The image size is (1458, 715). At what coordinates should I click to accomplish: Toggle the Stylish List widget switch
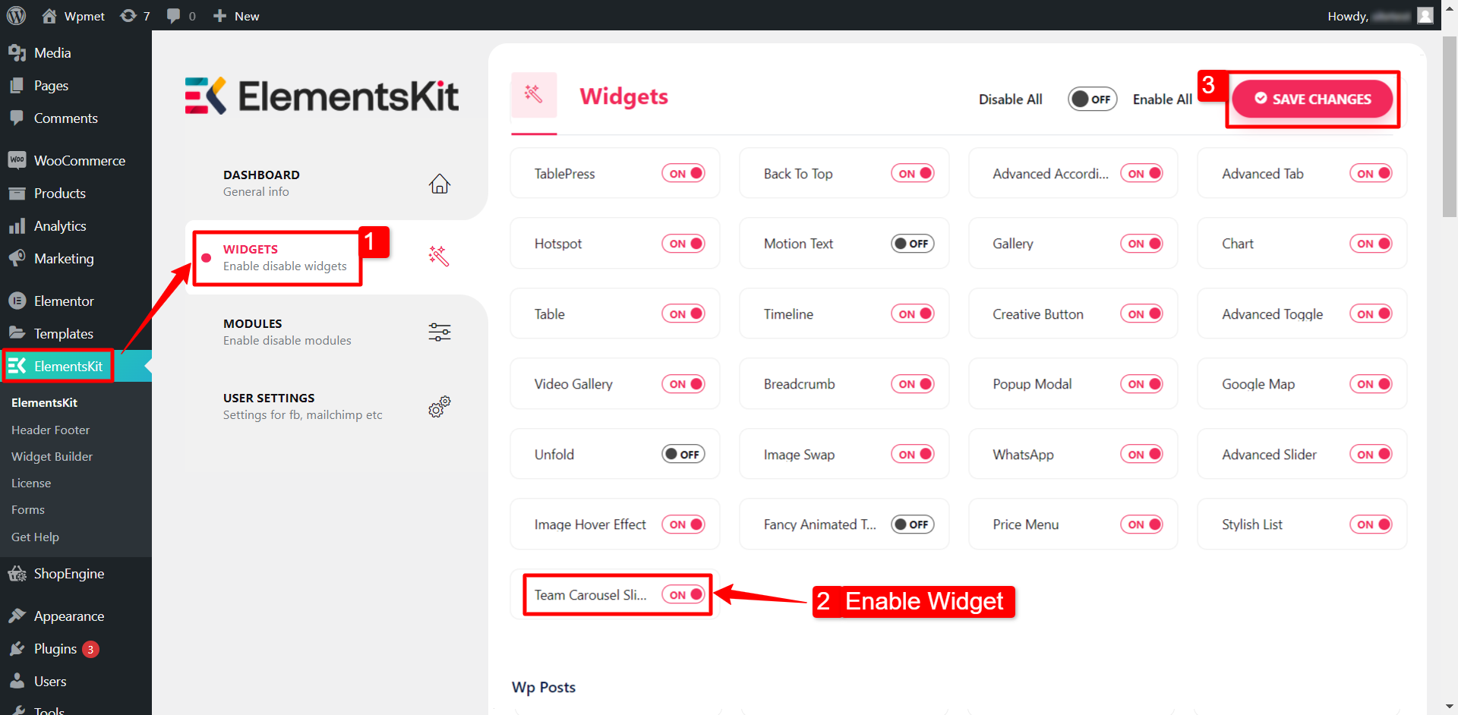point(1371,524)
